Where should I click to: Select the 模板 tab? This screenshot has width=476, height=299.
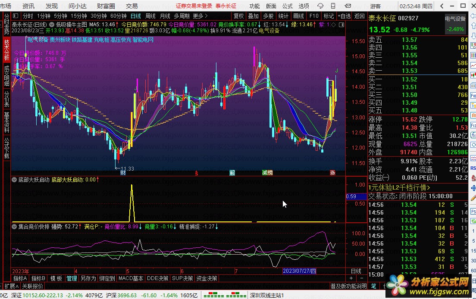tap(56, 278)
